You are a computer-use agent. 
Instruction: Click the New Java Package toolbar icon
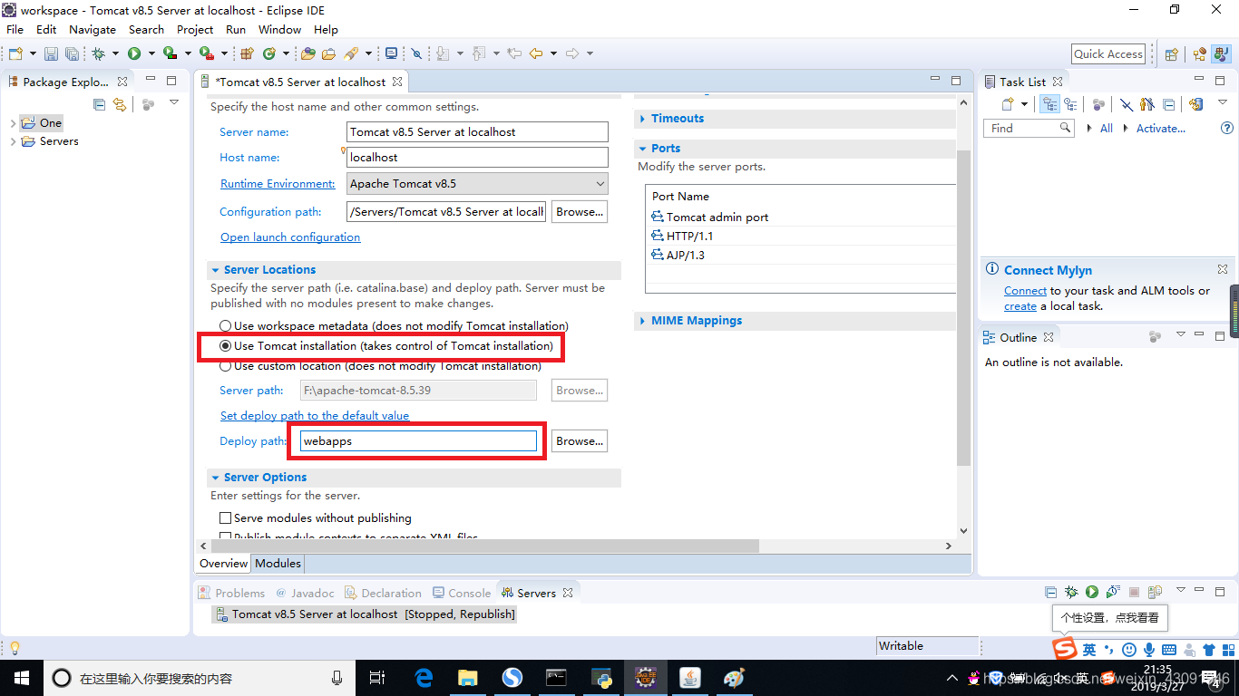pyautogui.click(x=247, y=53)
